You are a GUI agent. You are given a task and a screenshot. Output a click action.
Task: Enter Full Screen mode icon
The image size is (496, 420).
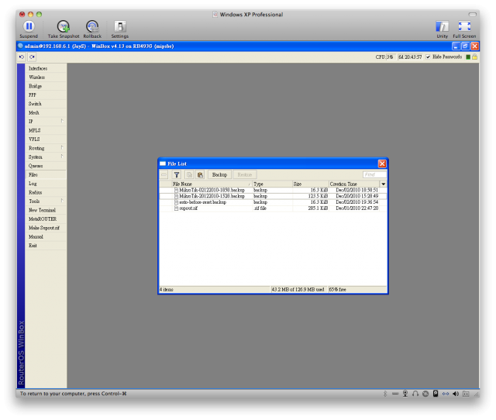click(x=464, y=26)
